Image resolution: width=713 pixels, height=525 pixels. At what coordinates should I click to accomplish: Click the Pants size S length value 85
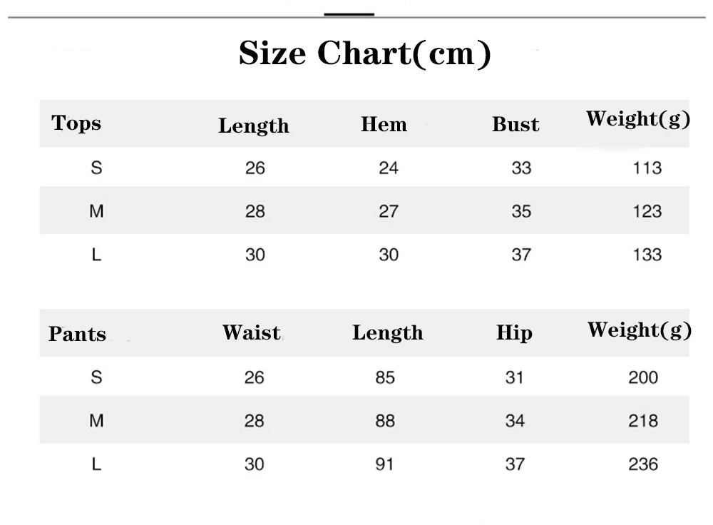385,377
